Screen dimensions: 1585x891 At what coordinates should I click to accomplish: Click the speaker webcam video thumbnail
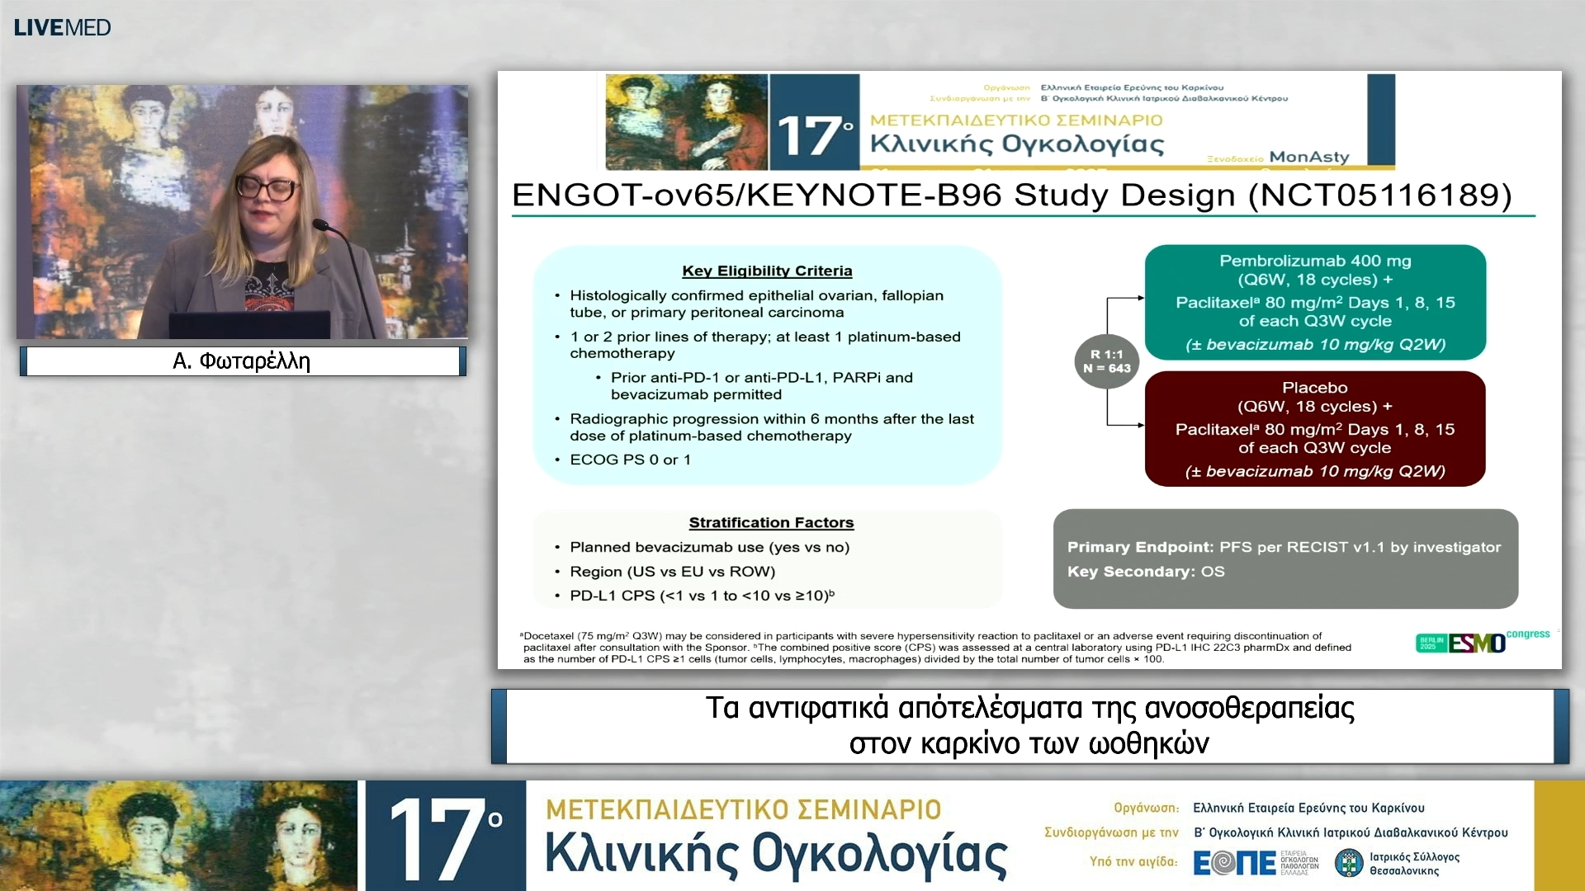(241, 210)
